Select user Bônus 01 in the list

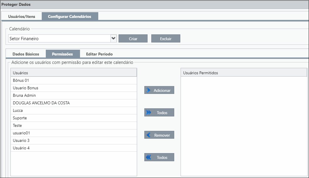(74, 81)
